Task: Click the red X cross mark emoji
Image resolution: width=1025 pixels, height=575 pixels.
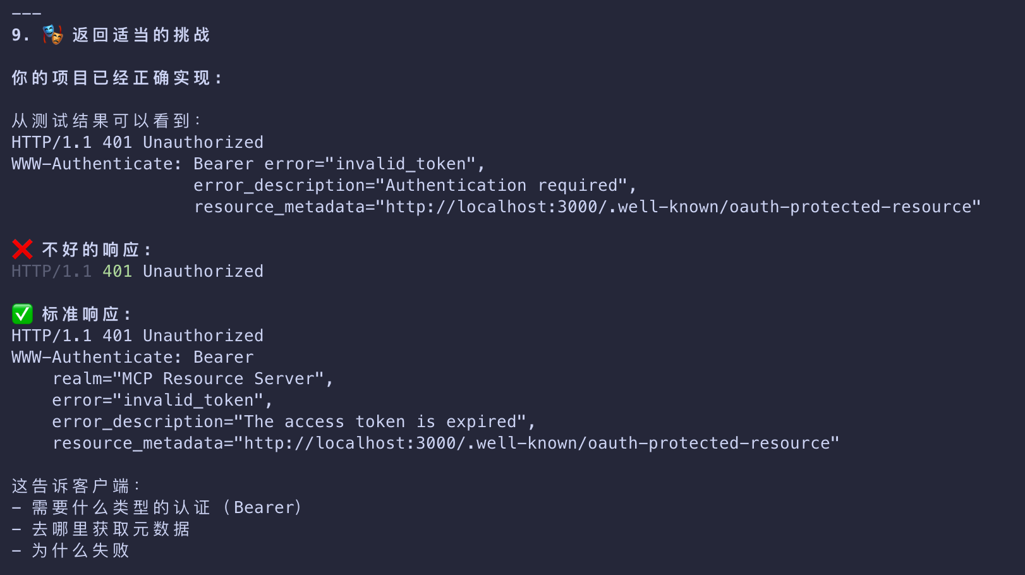Action: 22,250
